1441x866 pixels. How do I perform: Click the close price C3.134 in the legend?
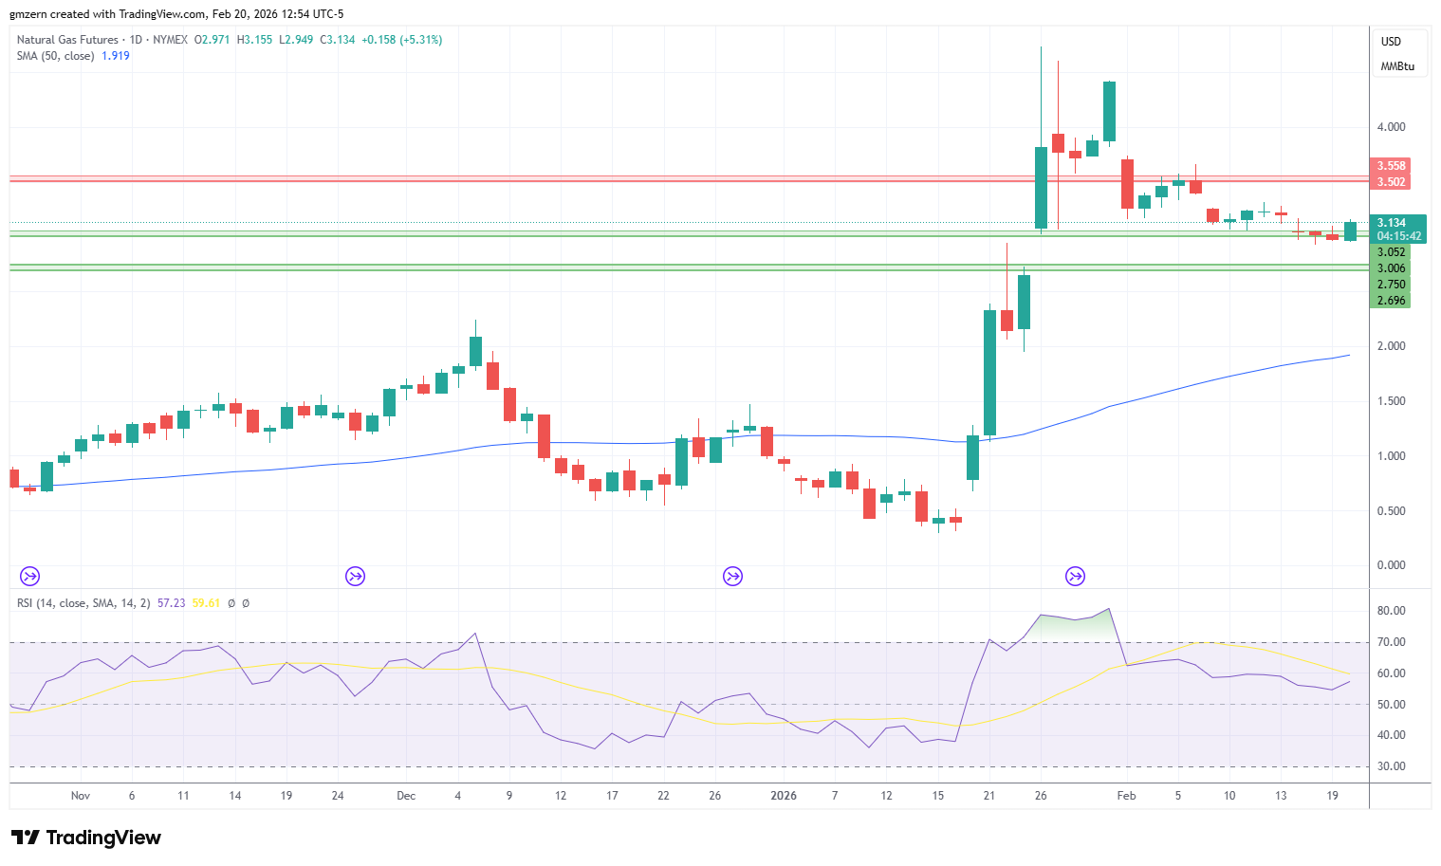[x=338, y=40]
